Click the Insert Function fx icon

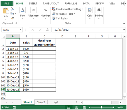47,30
